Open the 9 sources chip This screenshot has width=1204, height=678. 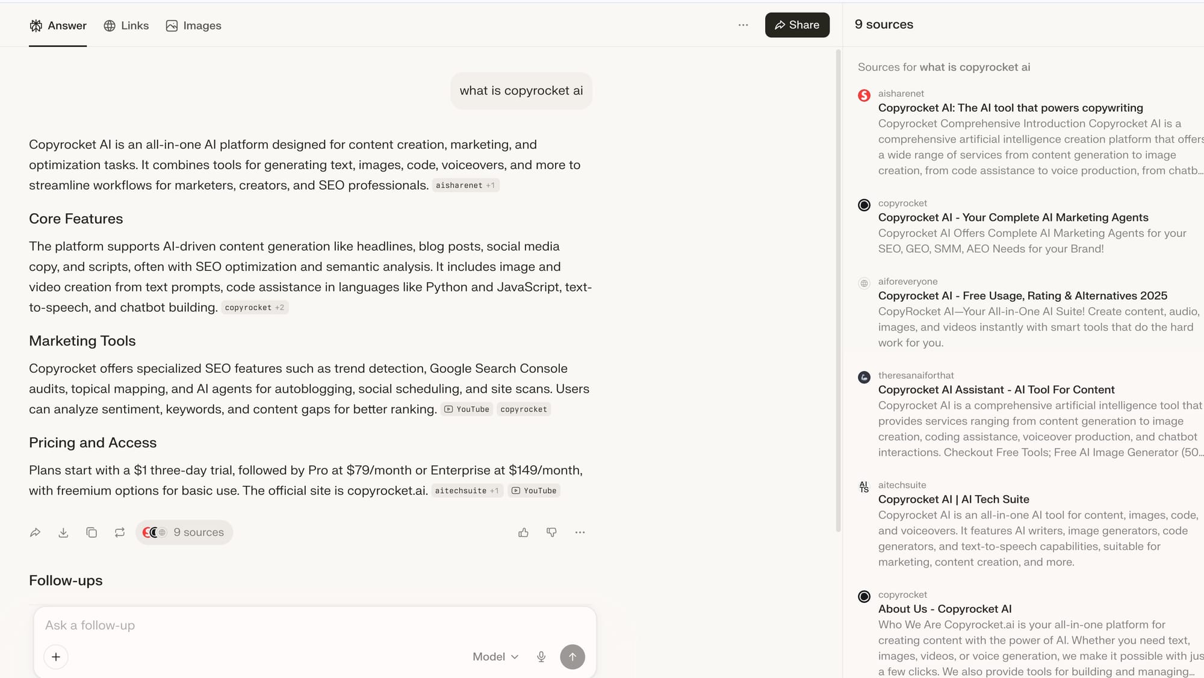[x=184, y=532]
